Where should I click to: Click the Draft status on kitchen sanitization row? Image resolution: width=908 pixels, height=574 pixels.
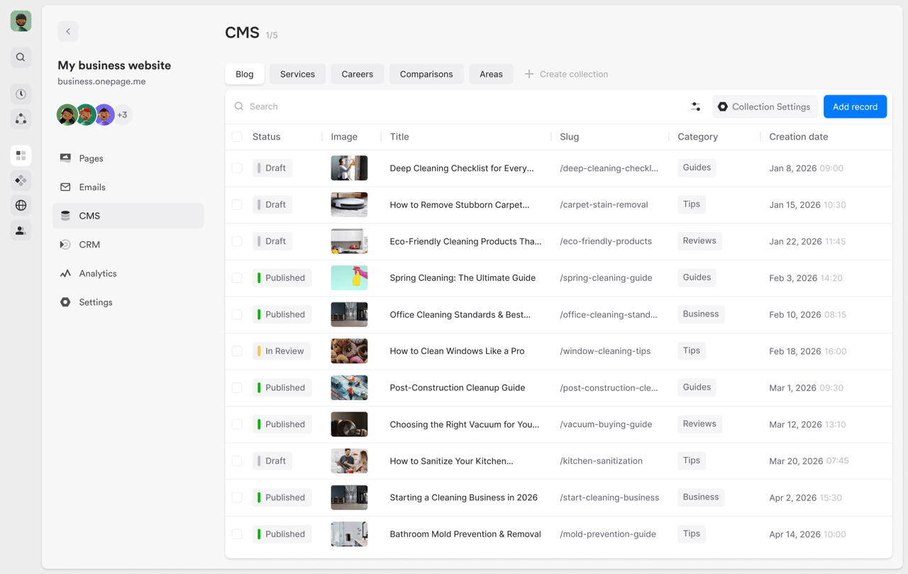click(x=272, y=461)
